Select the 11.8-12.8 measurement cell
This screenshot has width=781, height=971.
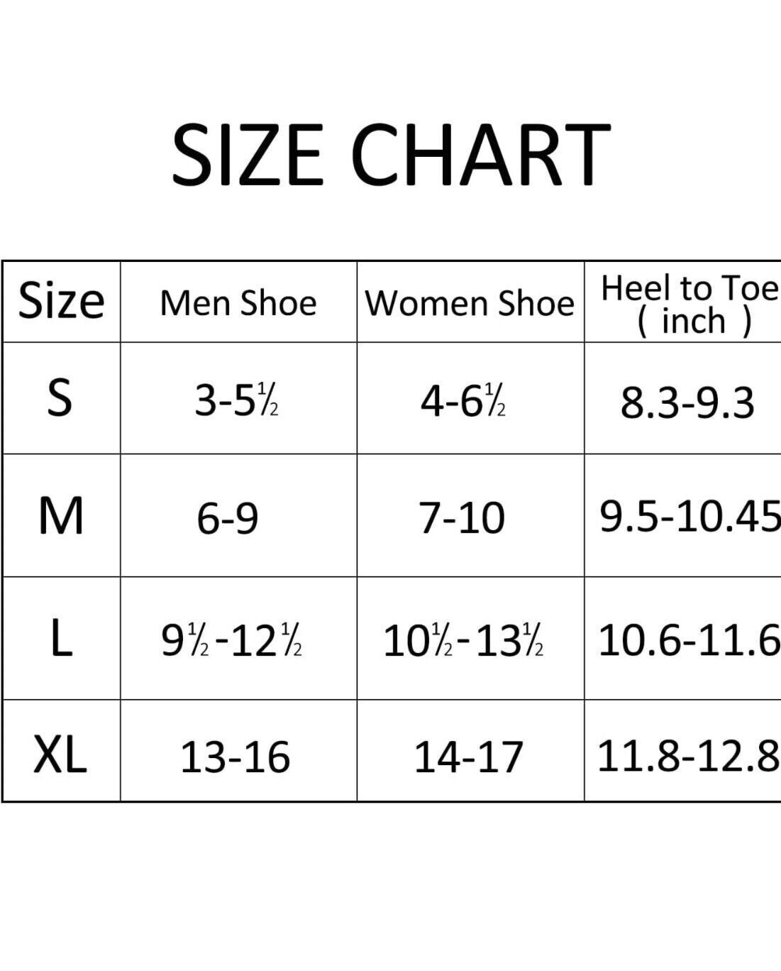(x=683, y=751)
